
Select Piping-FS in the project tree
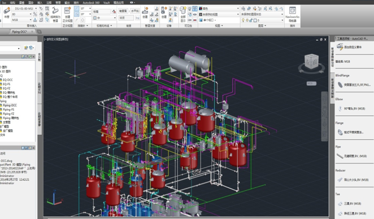(8, 109)
